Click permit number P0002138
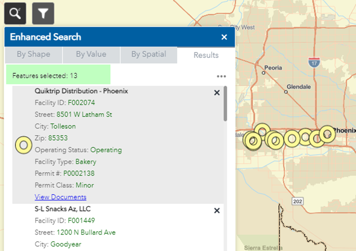356x251 pixels. [79, 173]
